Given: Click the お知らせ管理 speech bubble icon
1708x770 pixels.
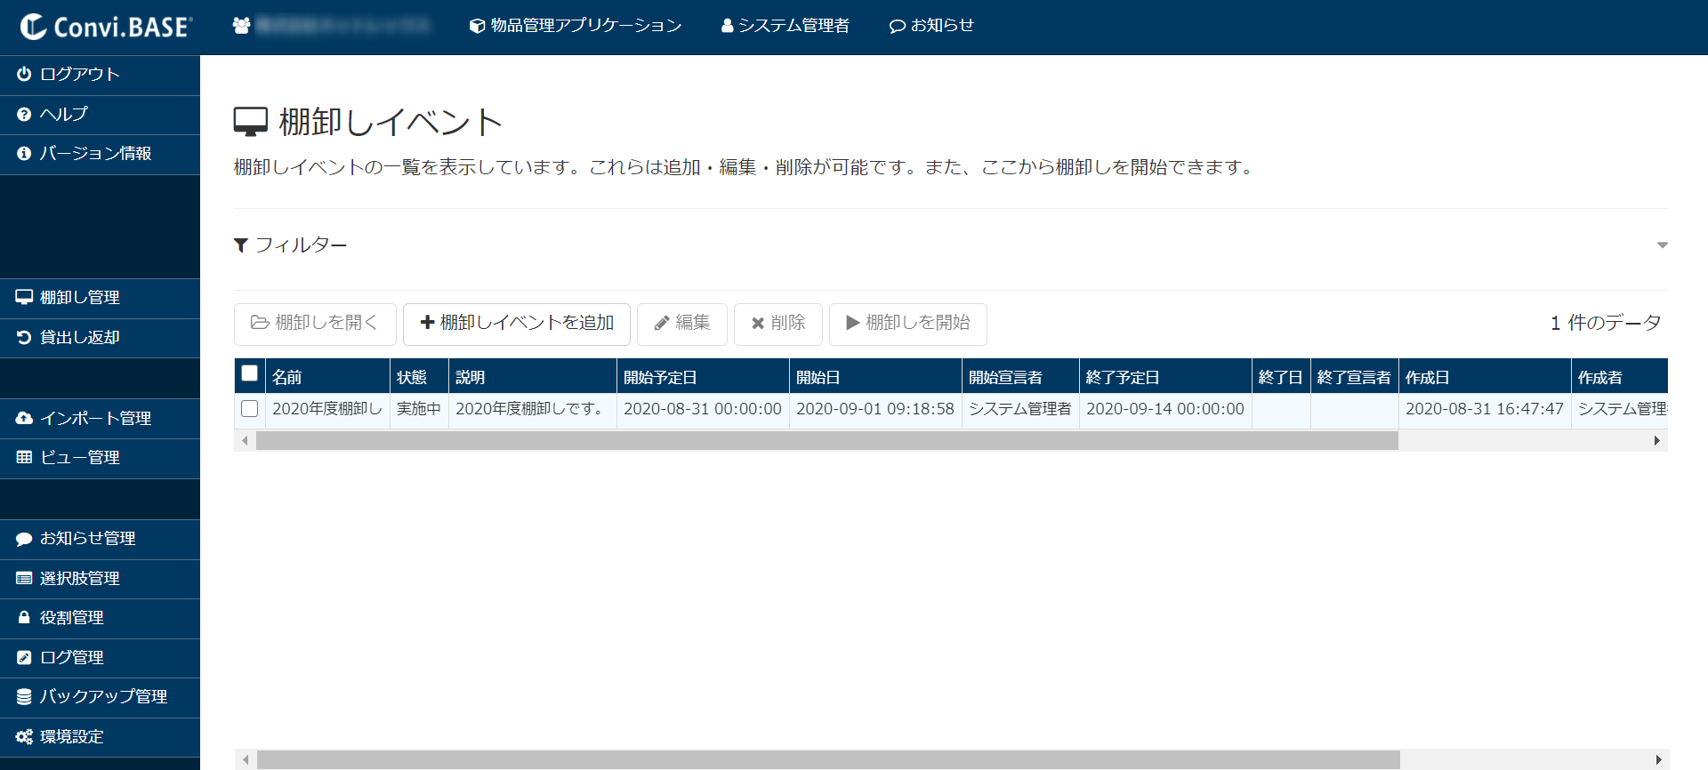Looking at the screenshot, I should click(24, 539).
